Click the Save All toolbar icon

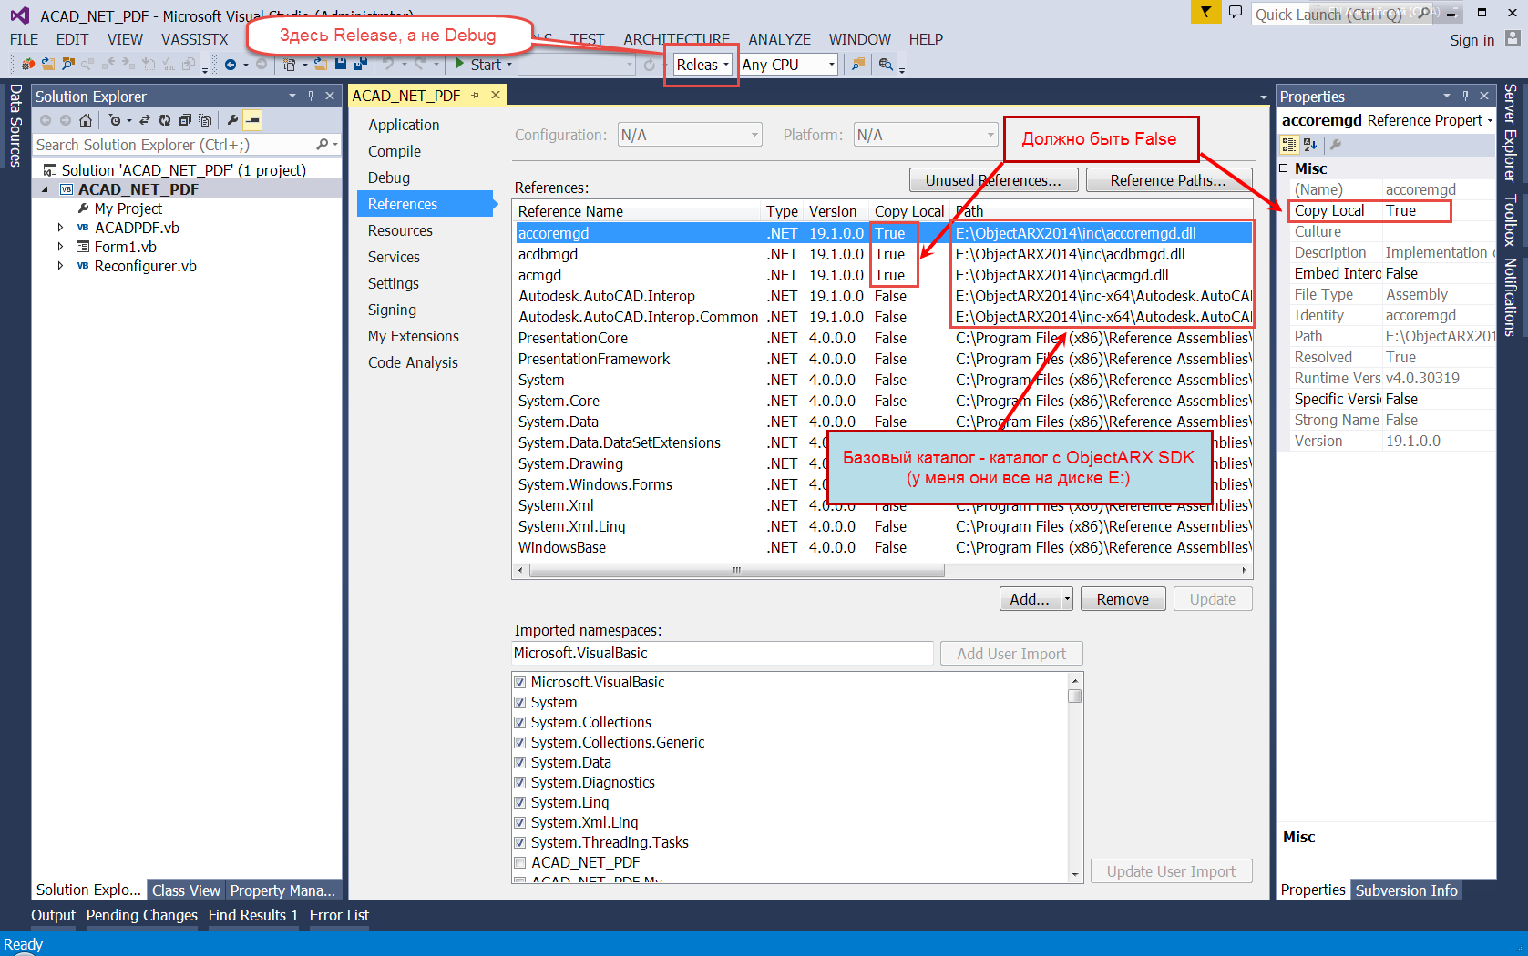pos(361,65)
